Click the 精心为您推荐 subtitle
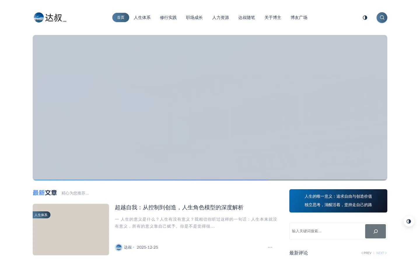420x262 pixels. pyautogui.click(x=75, y=193)
